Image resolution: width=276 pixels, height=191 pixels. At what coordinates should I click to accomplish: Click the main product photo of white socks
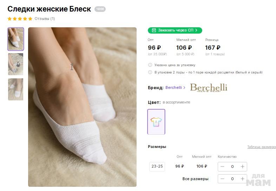click(82, 107)
